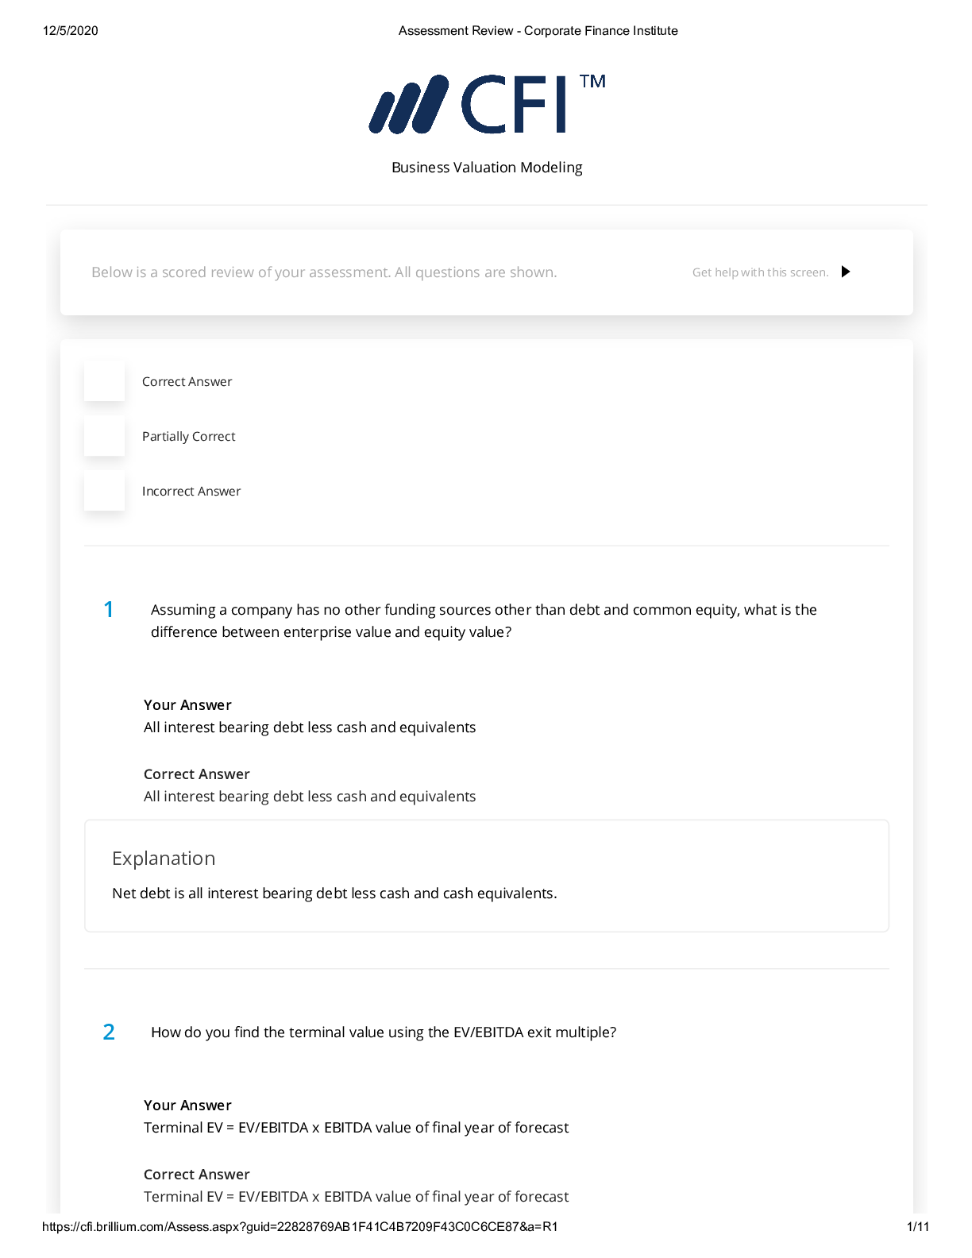Click the Correct Answer heading under question 2

[x=197, y=1175]
